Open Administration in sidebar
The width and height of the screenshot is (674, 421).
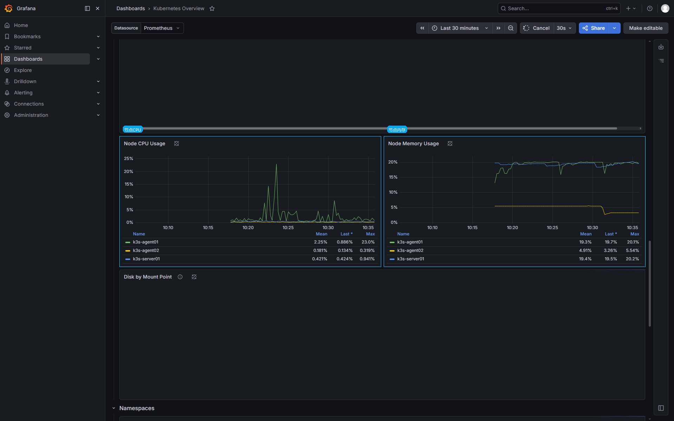(x=31, y=115)
